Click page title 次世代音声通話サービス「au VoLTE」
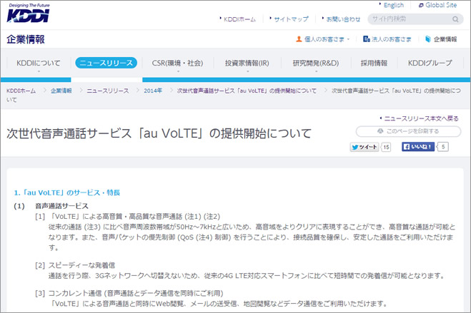This screenshot has height=313, width=471. click(159, 133)
